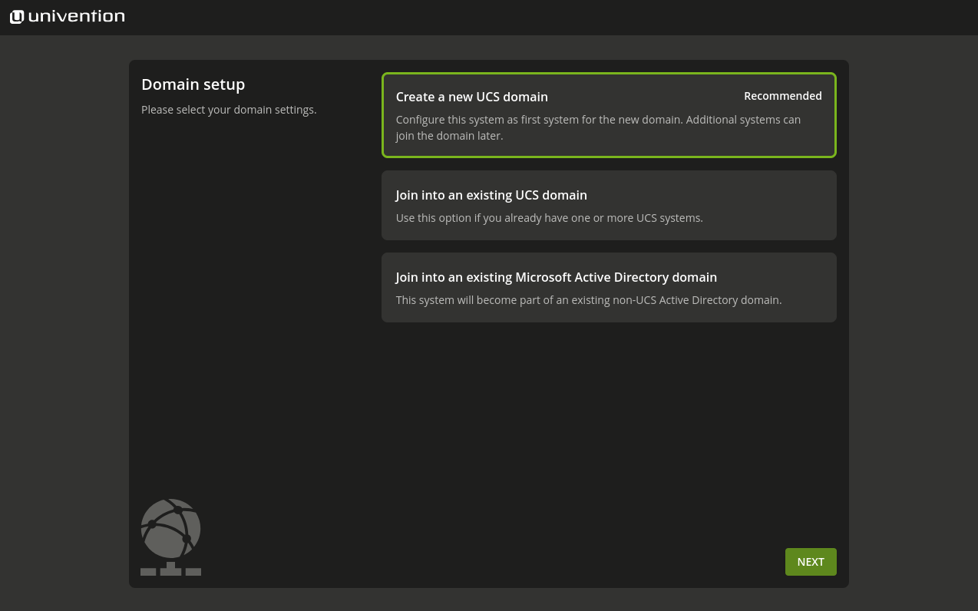Image resolution: width=978 pixels, height=611 pixels.
Task: Click the Recommended label
Action: point(783,96)
